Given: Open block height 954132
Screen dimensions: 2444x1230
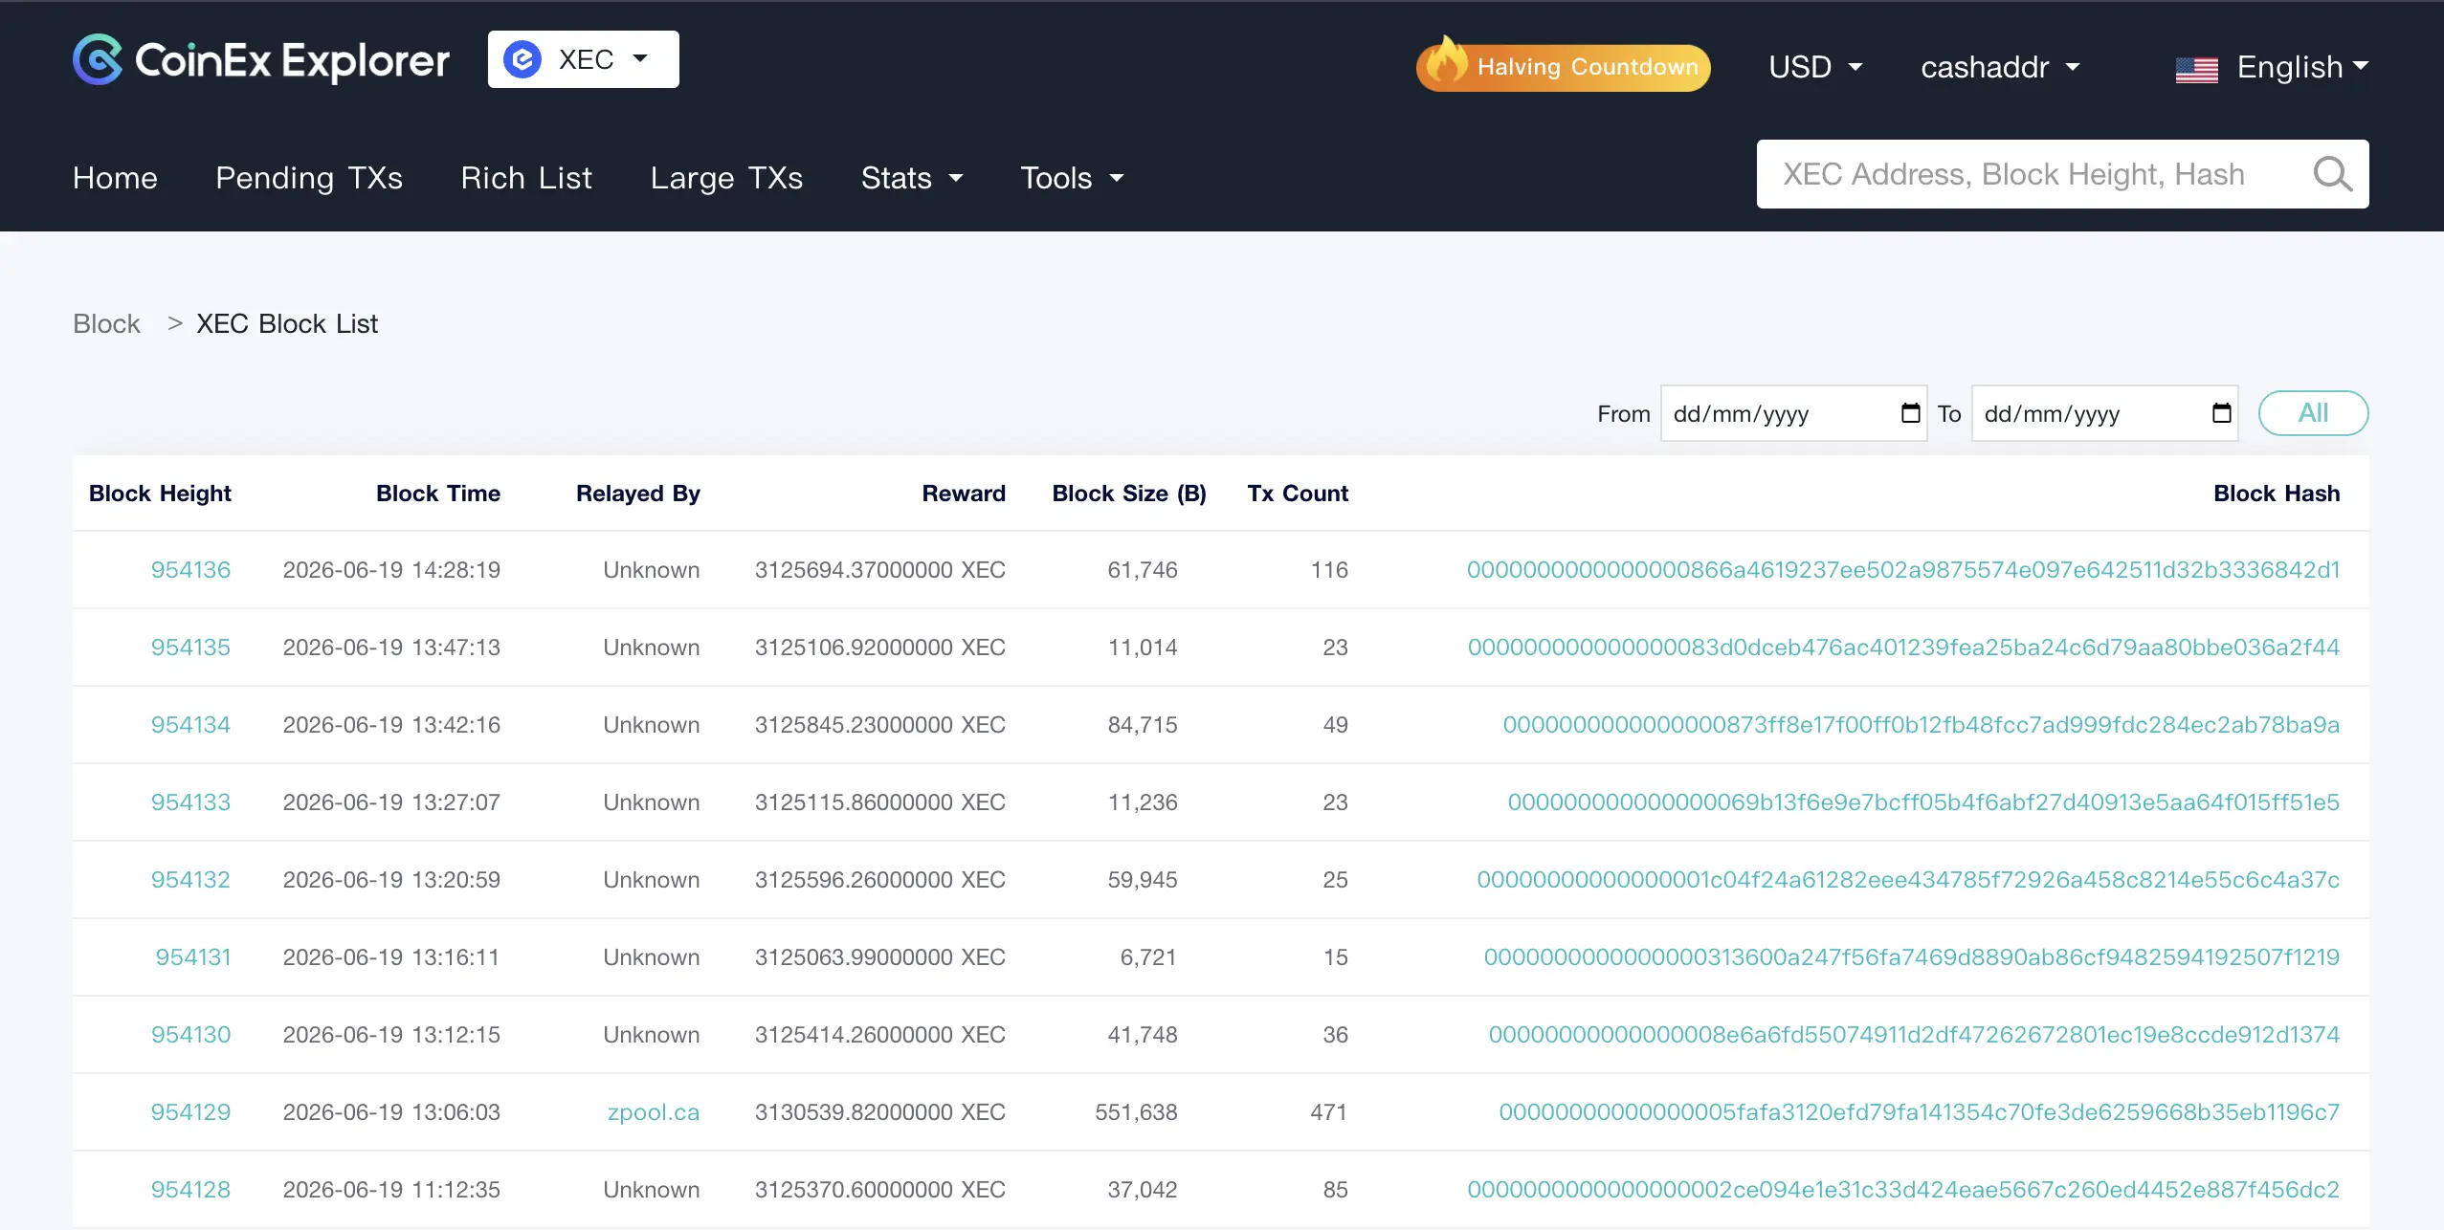Looking at the screenshot, I should (x=190, y=880).
